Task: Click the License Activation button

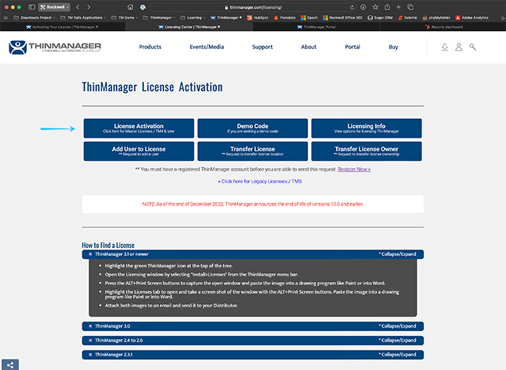Action: click(x=139, y=128)
